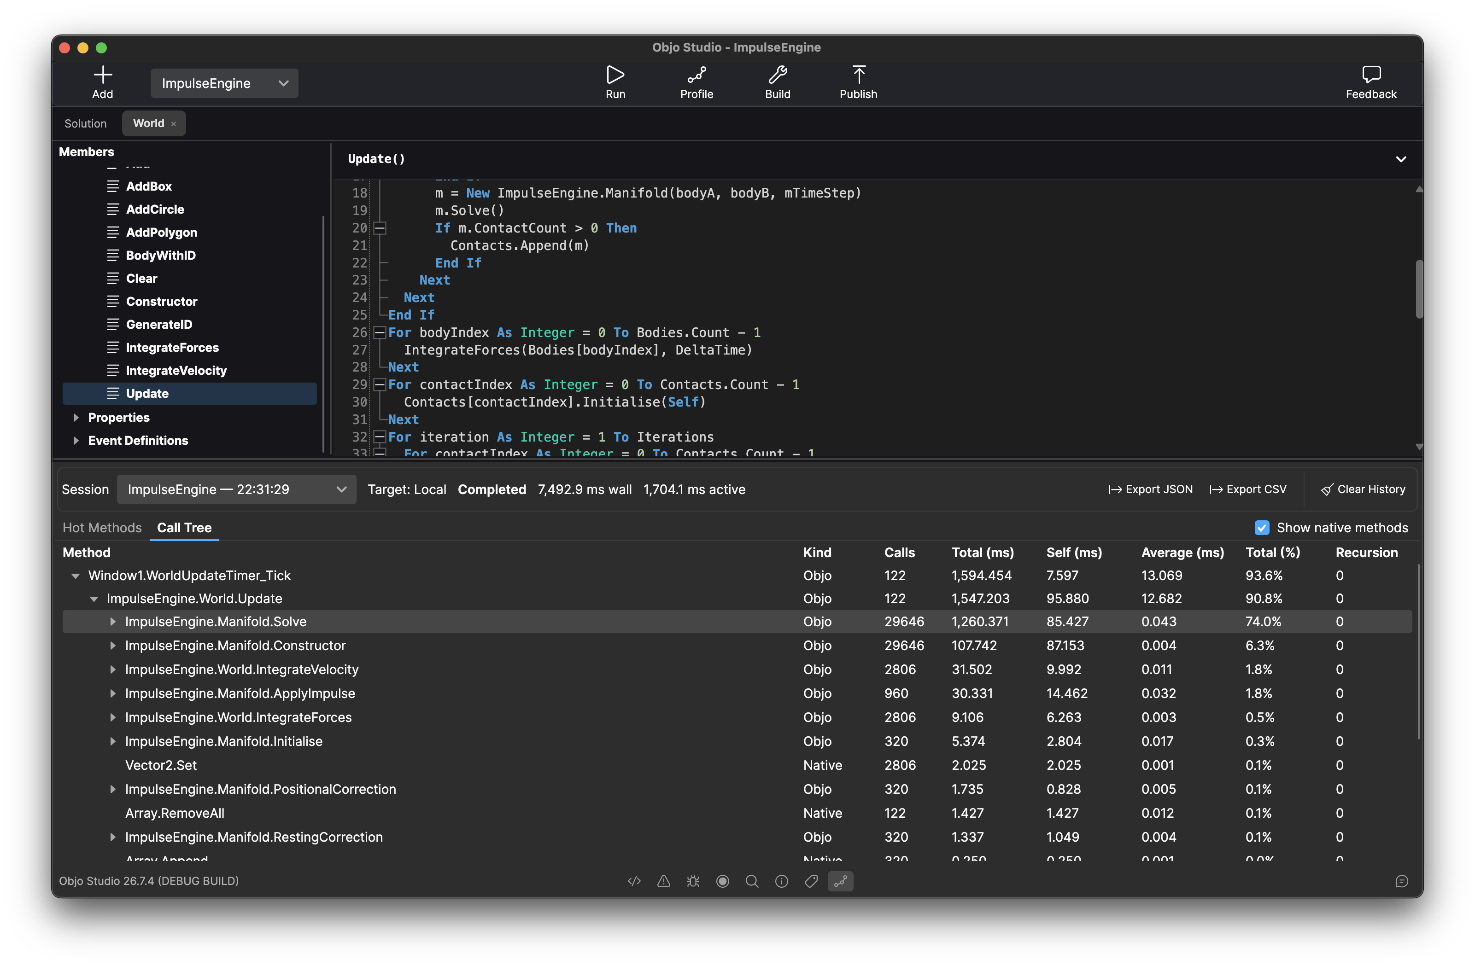Screen dimensions: 1475x966
Task: Start profiling with the Profile icon
Action: pyautogui.click(x=696, y=75)
